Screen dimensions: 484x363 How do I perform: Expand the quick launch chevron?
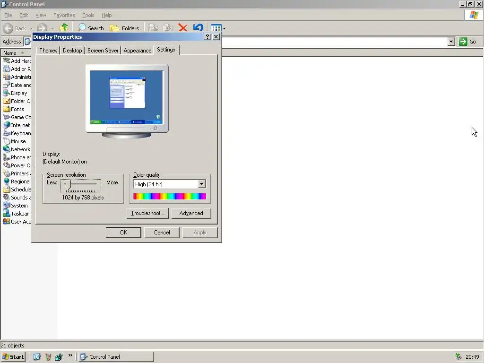70,355
